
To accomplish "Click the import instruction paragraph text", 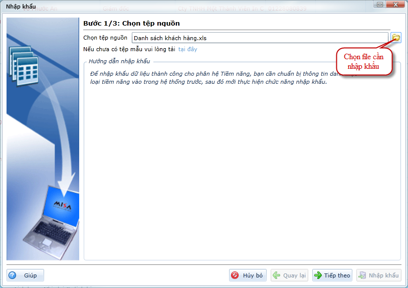I will (x=211, y=78).
